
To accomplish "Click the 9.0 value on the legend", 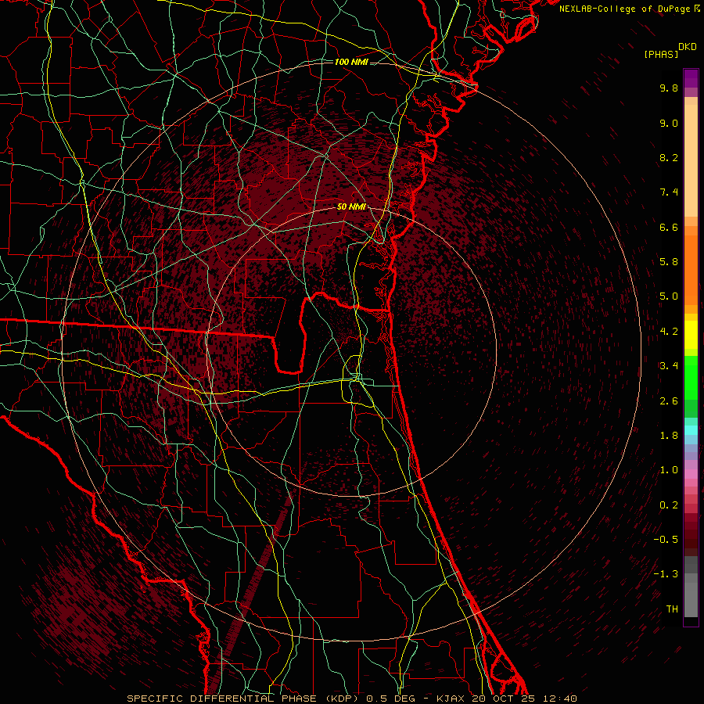I will pos(669,123).
